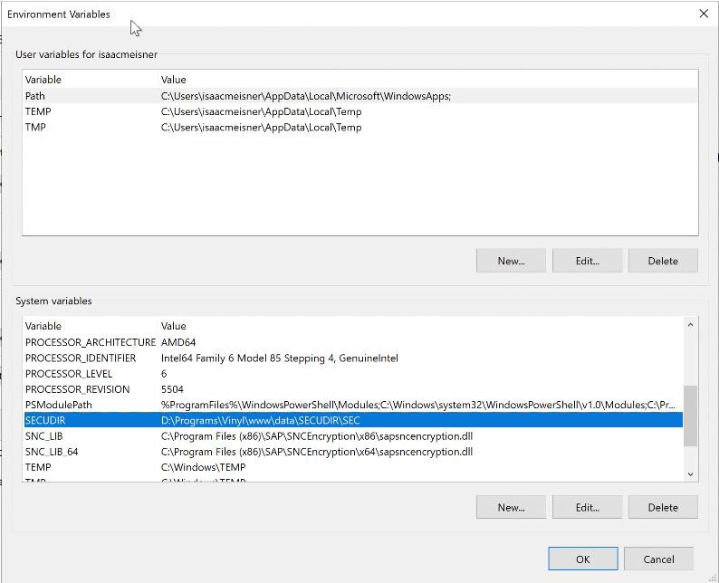Confirm changes with the OK button
Screen dimensions: 719x583
click(x=582, y=559)
